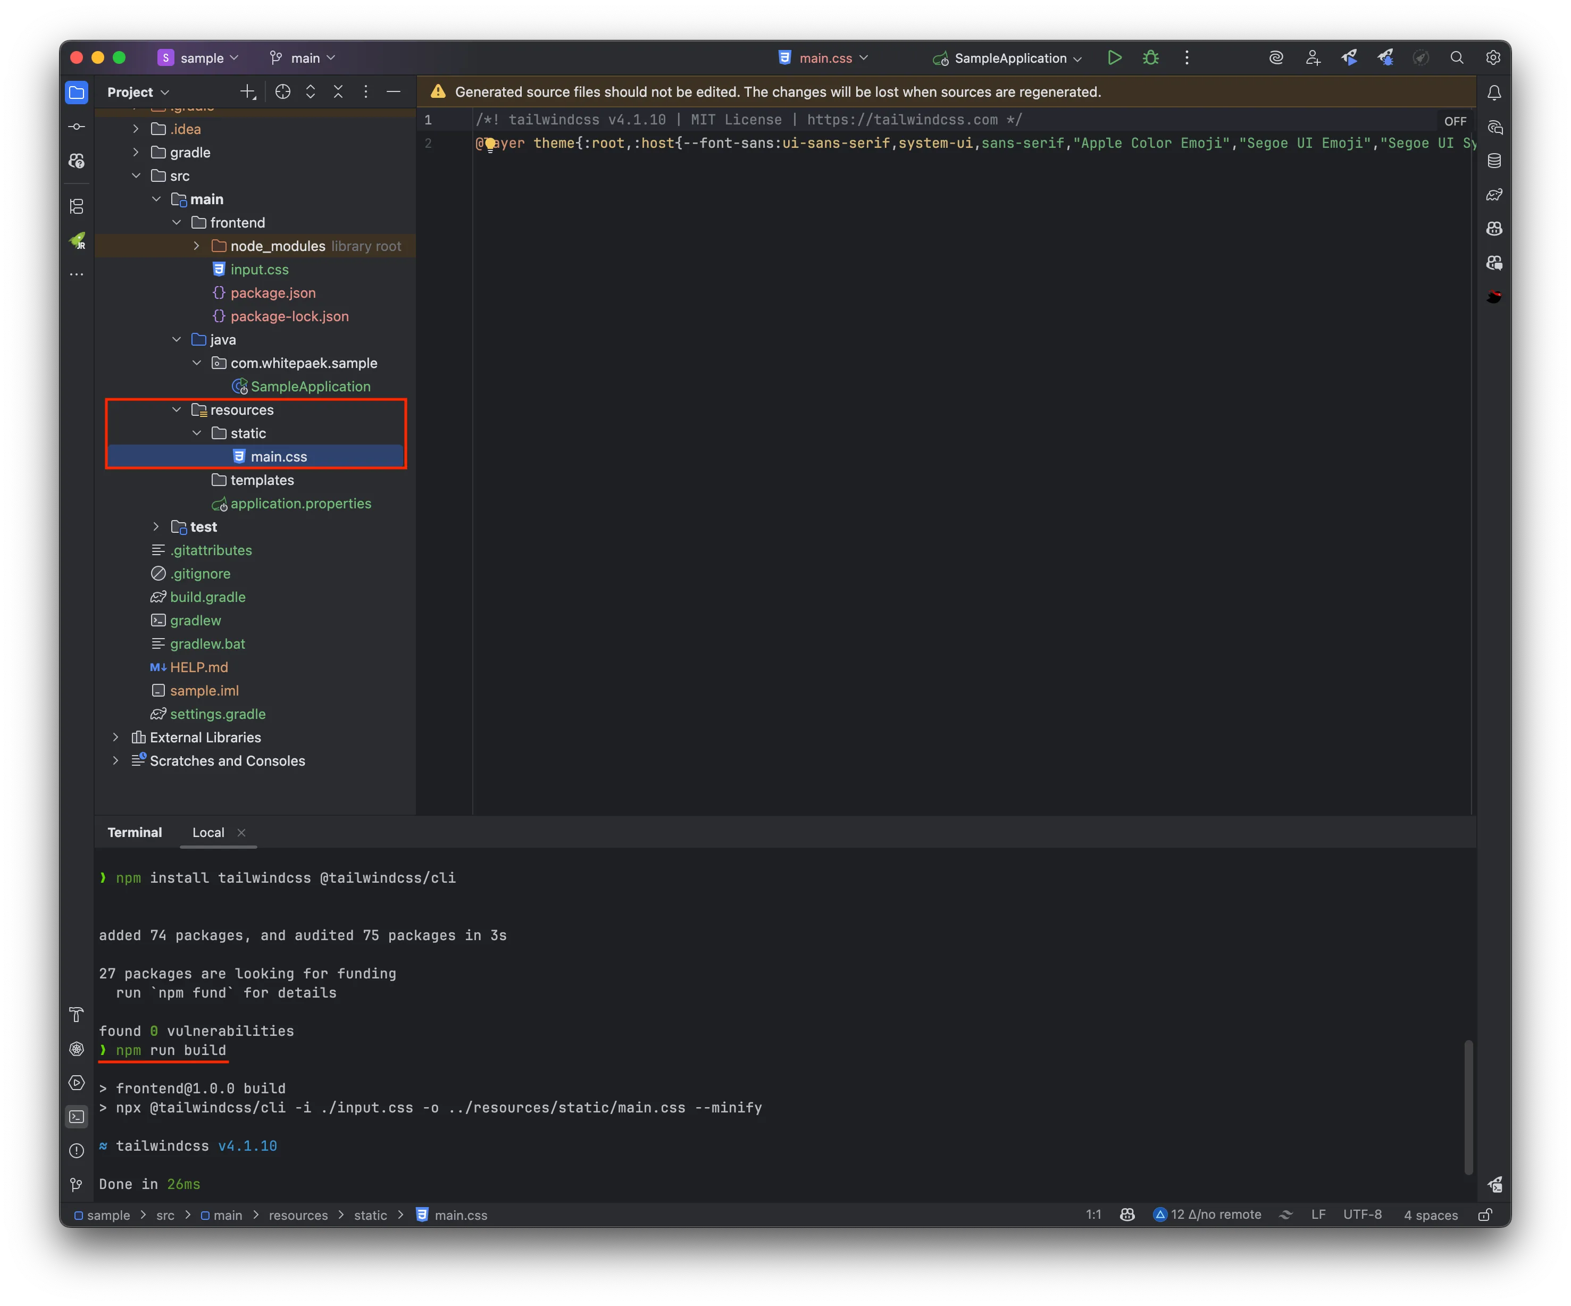Collapse the java folder
The image size is (1571, 1306).
click(x=177, y=340)
